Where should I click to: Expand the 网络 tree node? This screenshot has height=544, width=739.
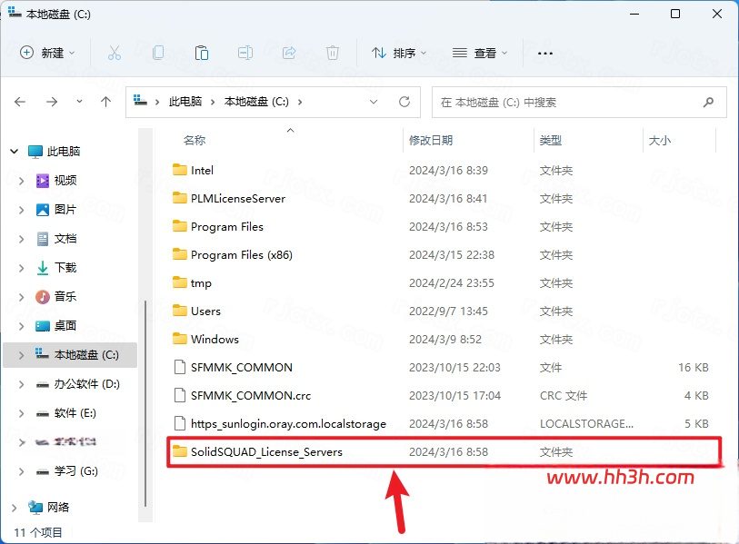pyautogui.click(x=15, y=508)
